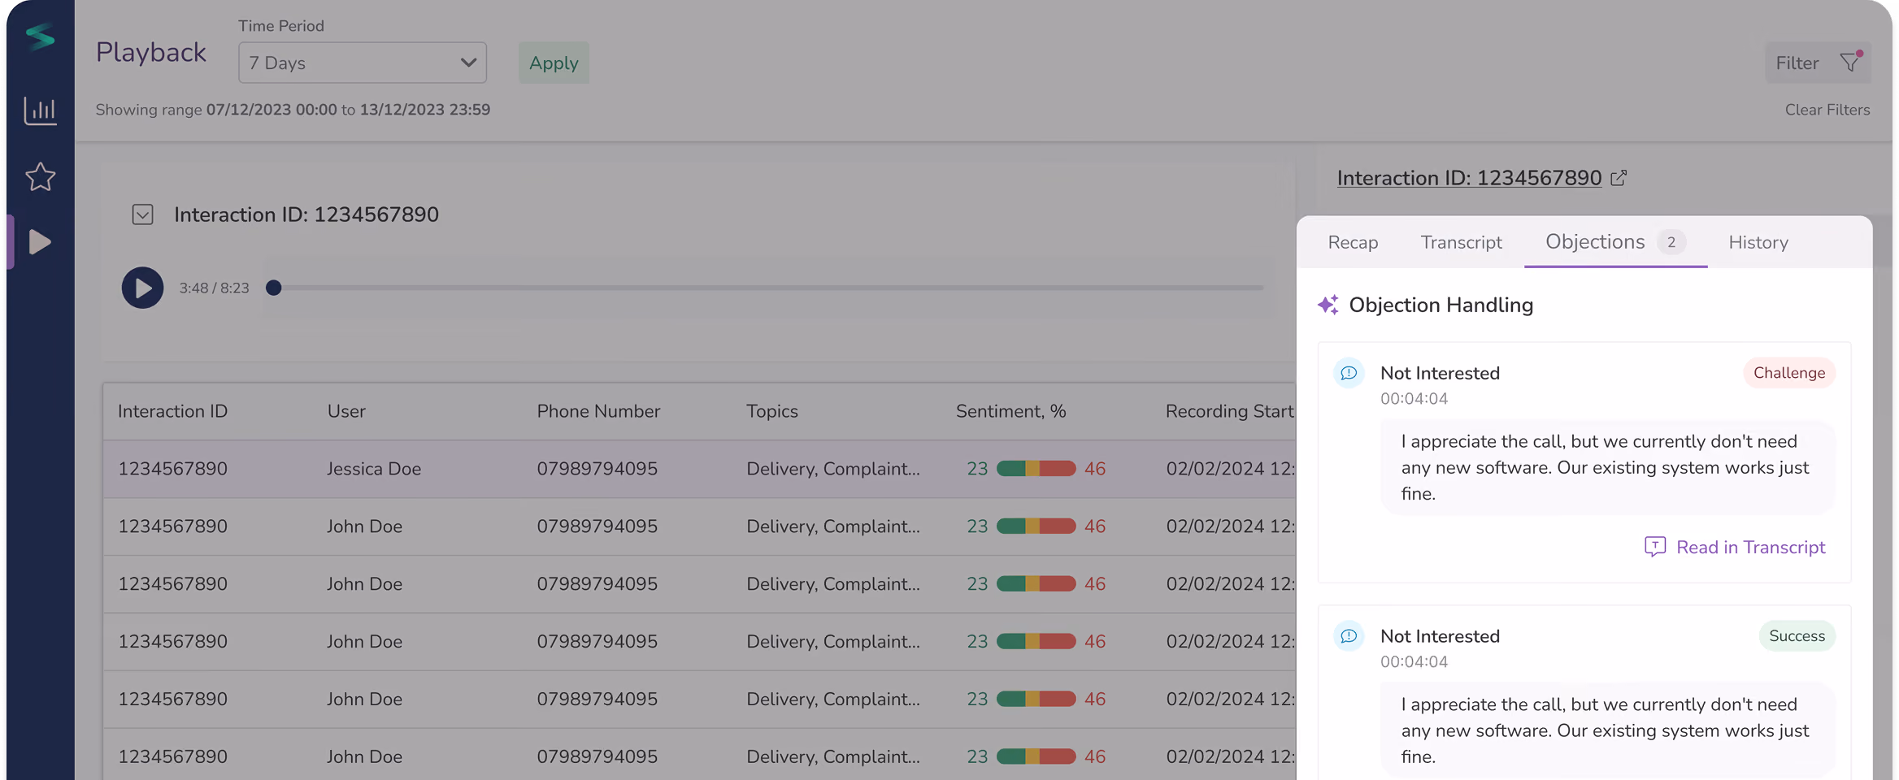Open the interaction in a new window icon
1899x780 pixels.
pos(1619,177)
